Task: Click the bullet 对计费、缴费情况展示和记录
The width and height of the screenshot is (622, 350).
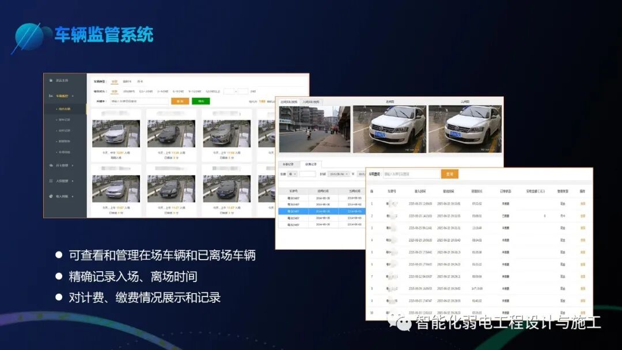Action: 145,297
